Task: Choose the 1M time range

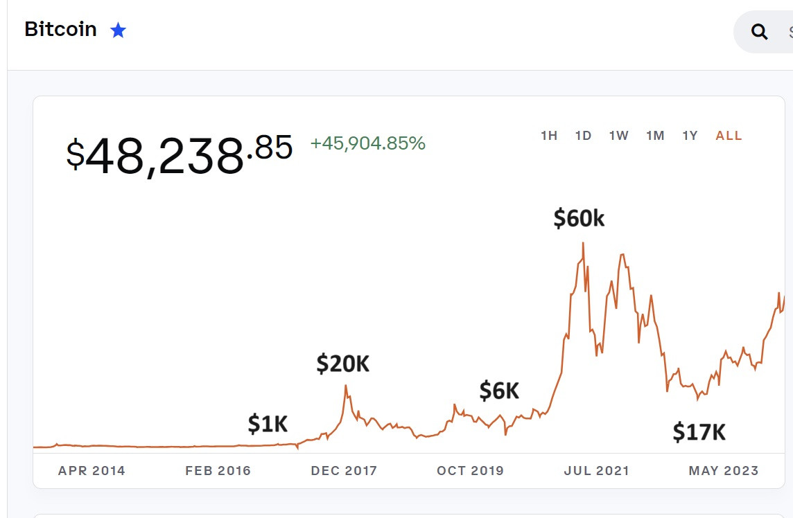Action: 655,136
